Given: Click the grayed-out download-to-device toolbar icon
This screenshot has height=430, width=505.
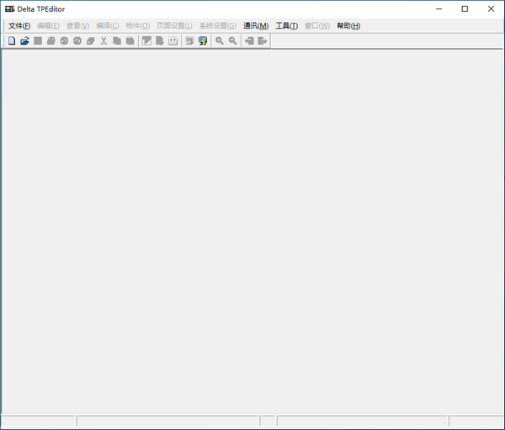Looking at the screenshot, I should coord(189,41).
